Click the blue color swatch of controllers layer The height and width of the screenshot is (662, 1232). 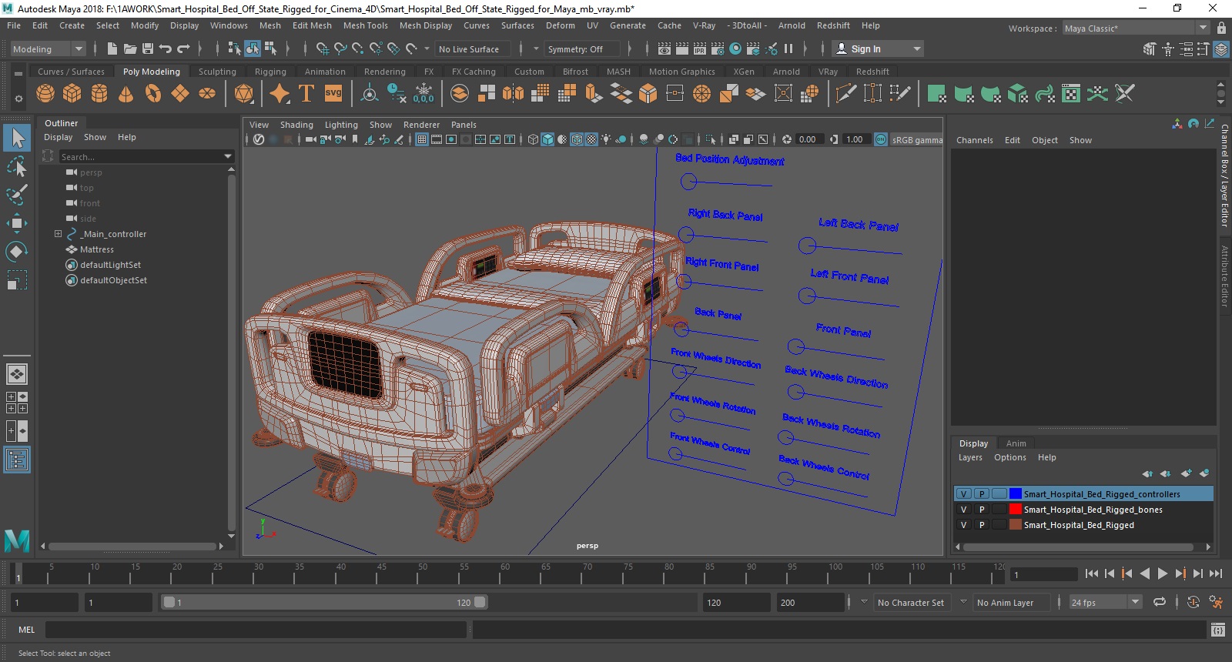pos(1016,494)
